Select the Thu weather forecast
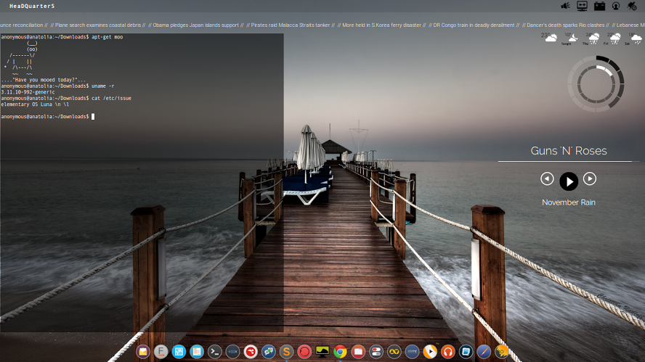This screenshot has width=645, height=362. coord(591,39)
